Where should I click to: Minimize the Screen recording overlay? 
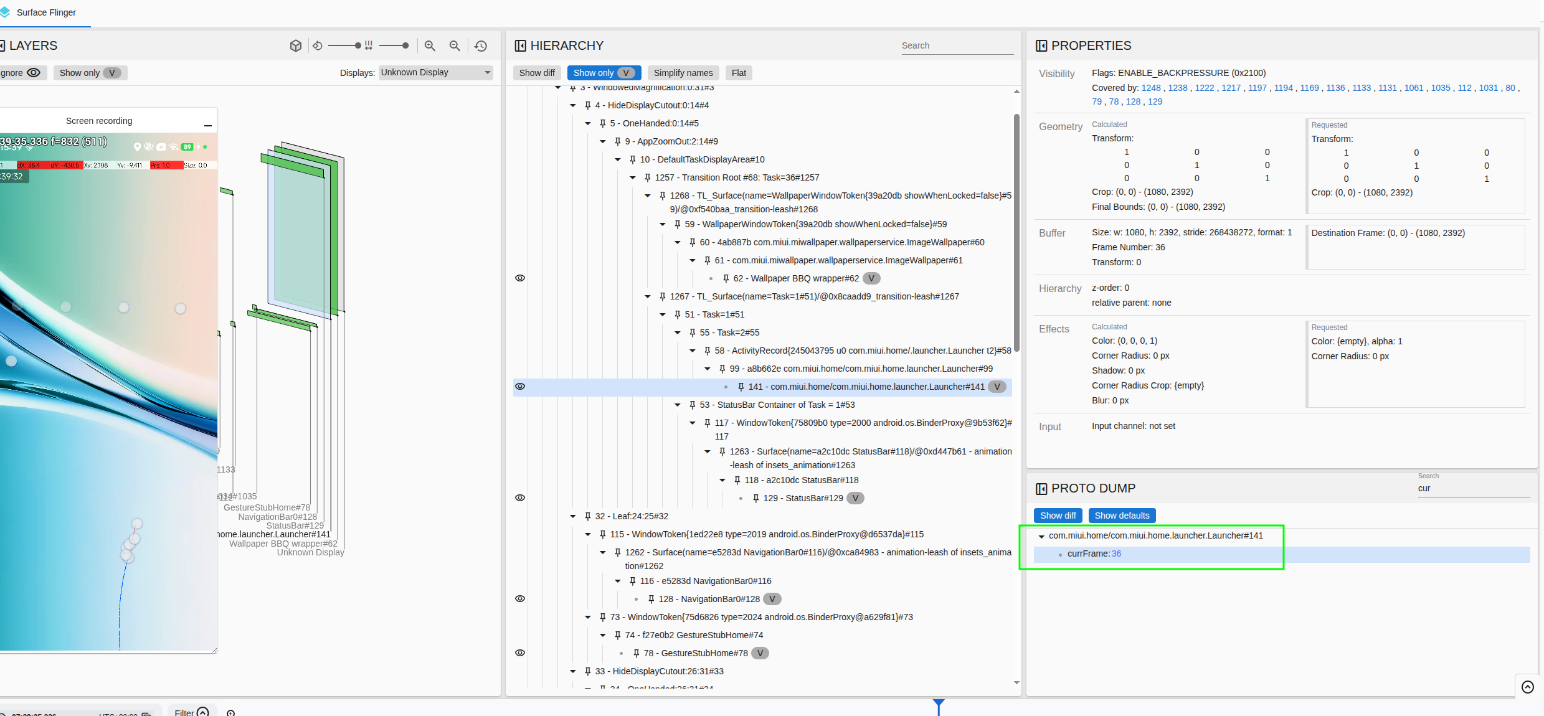click(208, 125)
